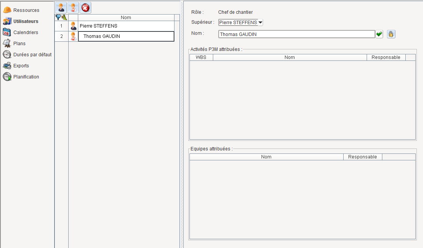Confirm the name with the green checkmark
The height and width of the screenshot is (248, 423).
[x=379, y=34]
